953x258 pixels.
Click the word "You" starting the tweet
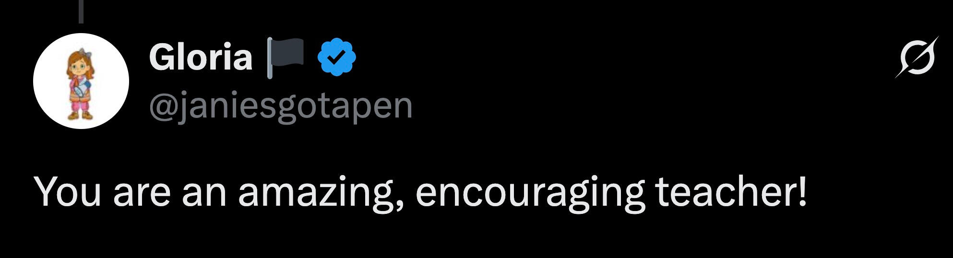68,191
